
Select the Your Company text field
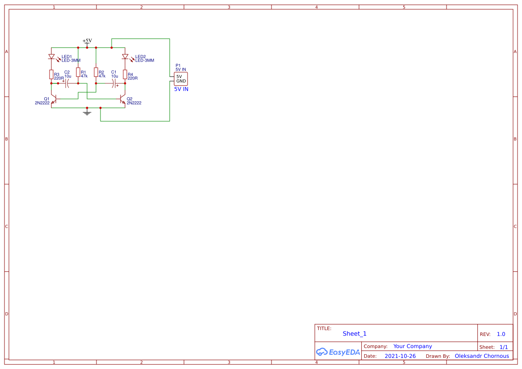coord(412,346)
